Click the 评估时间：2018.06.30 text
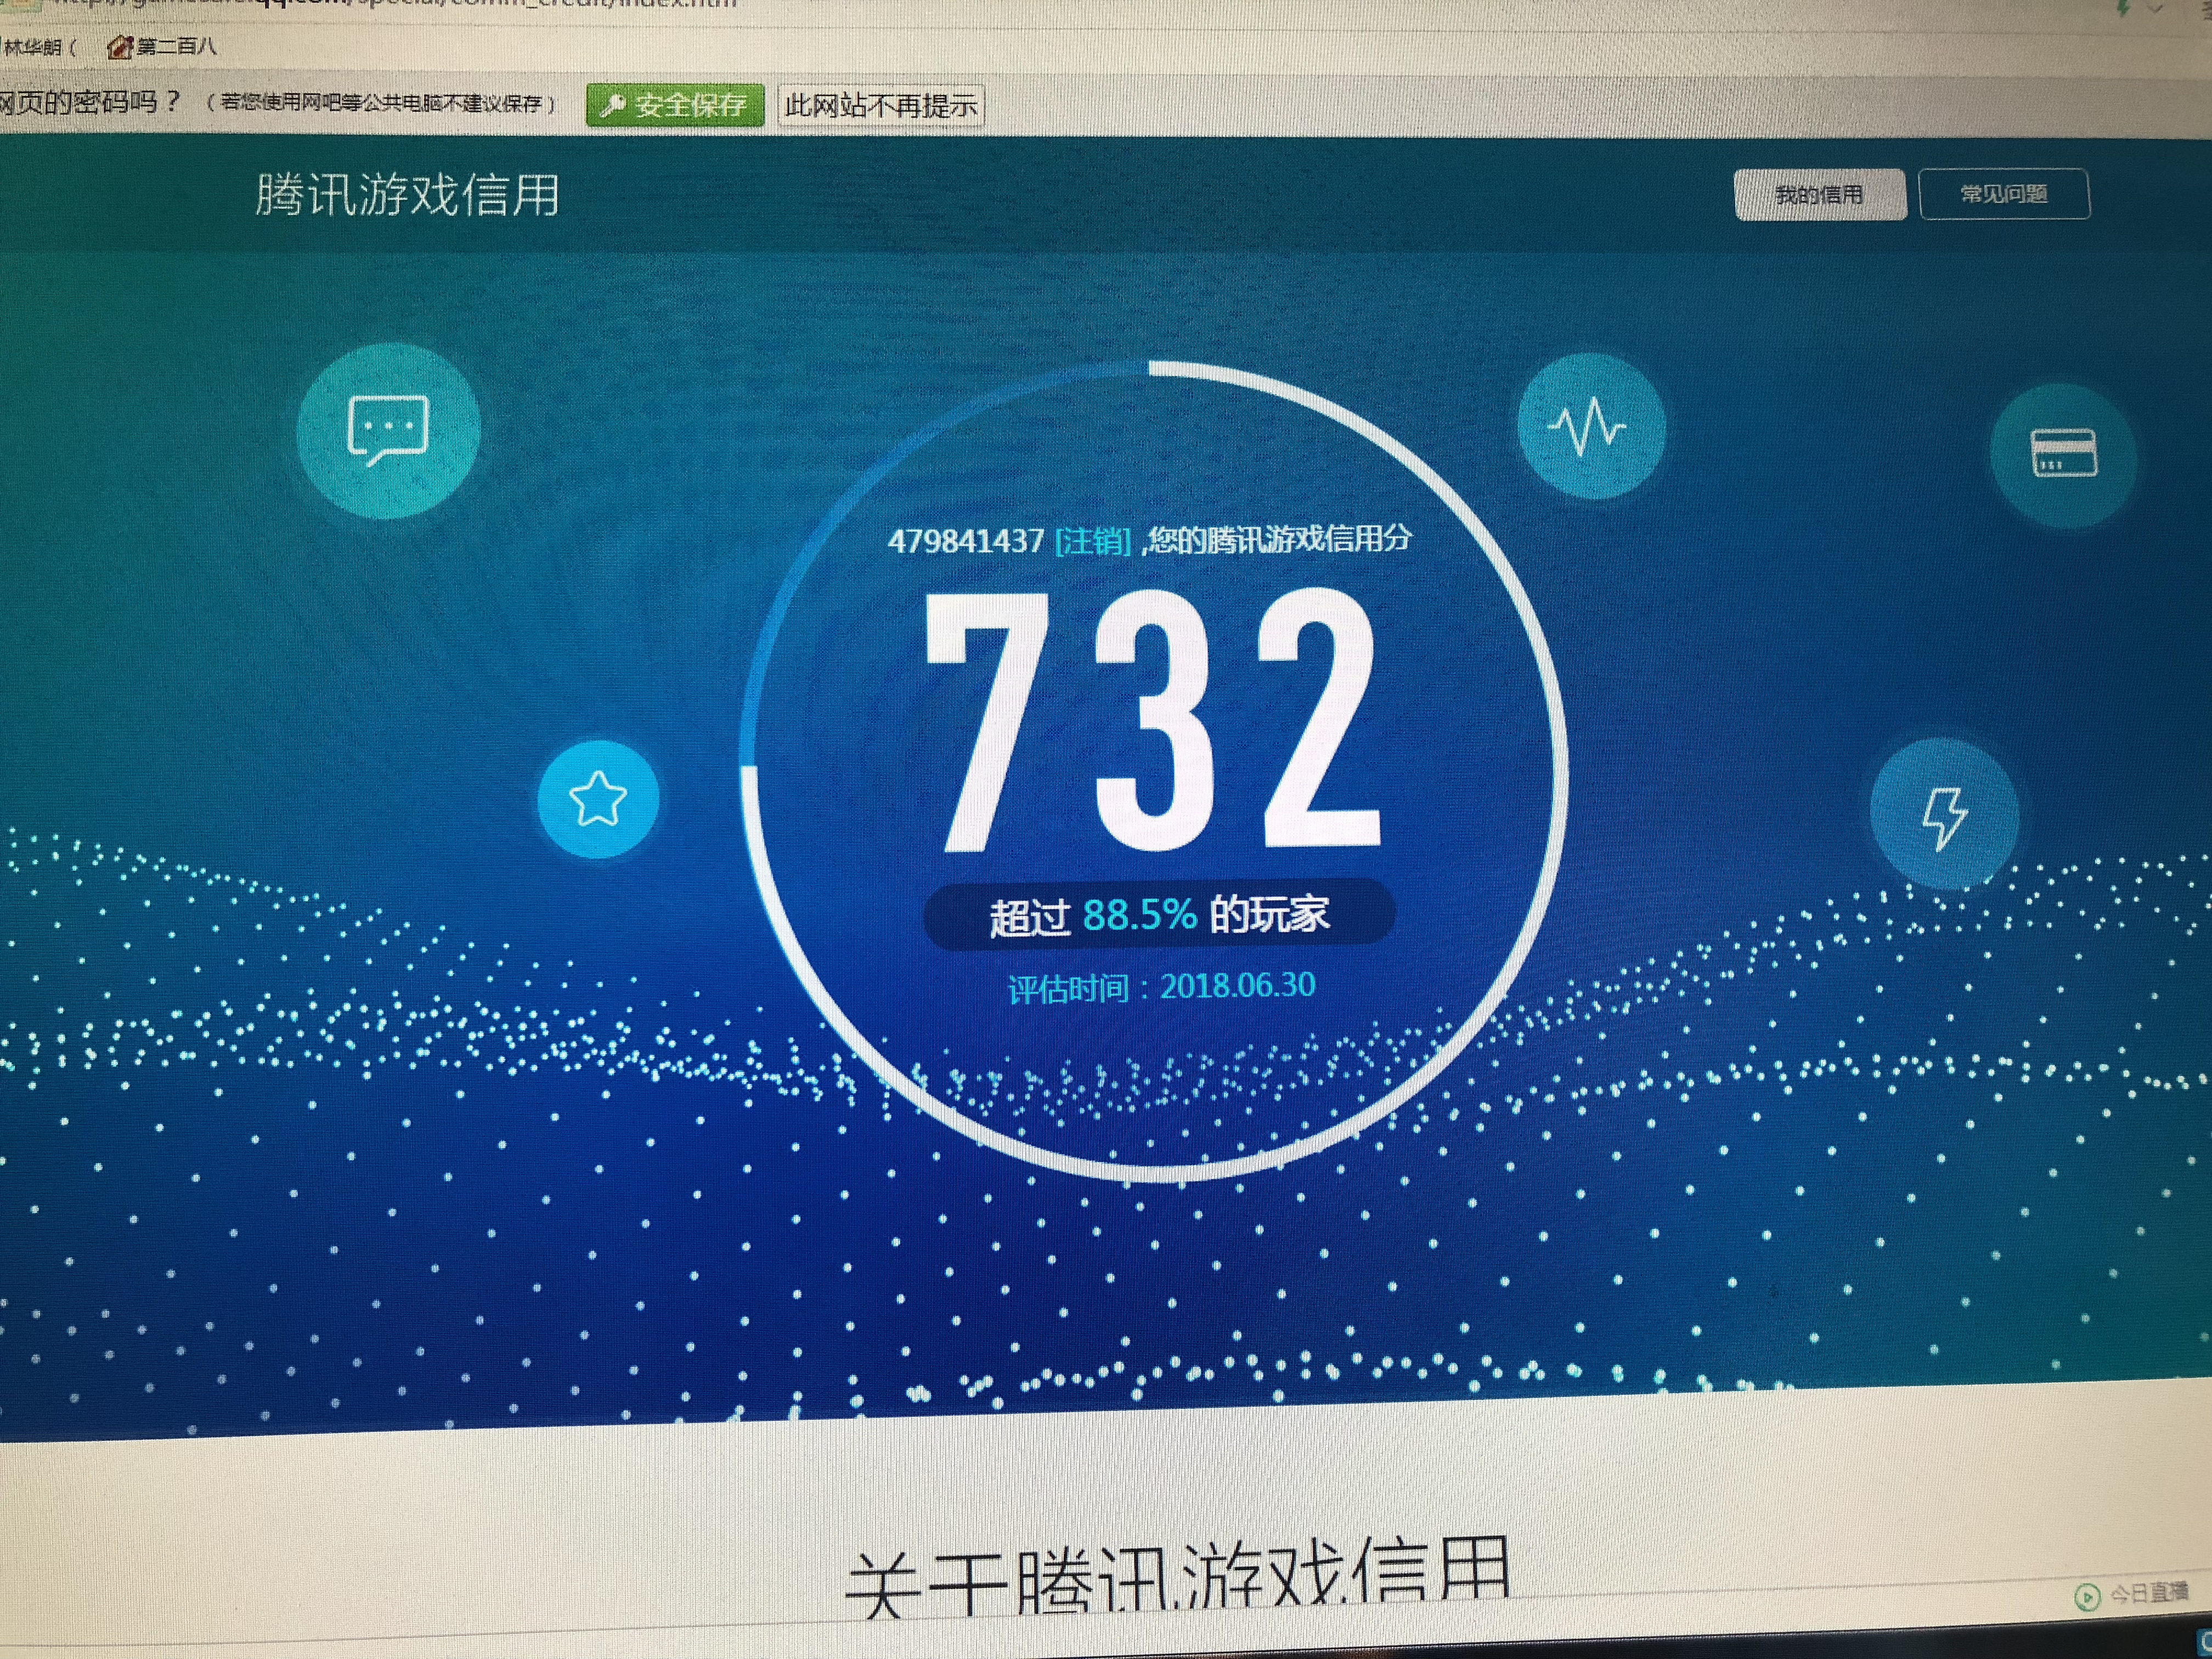 pyautogui.click(x=1162, y=987)
